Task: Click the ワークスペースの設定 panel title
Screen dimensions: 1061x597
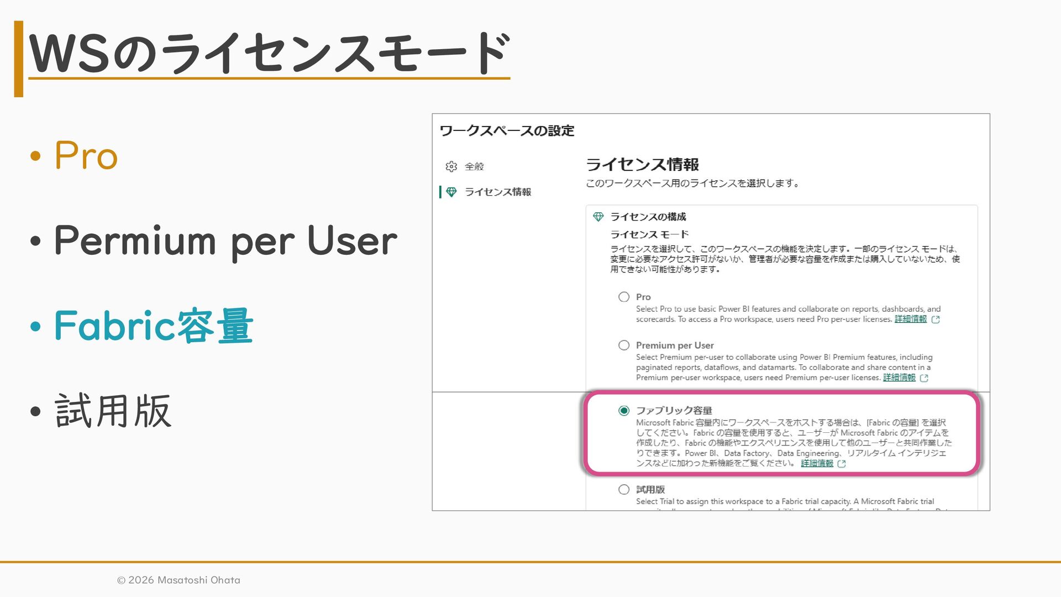Action: click(507, 131)
